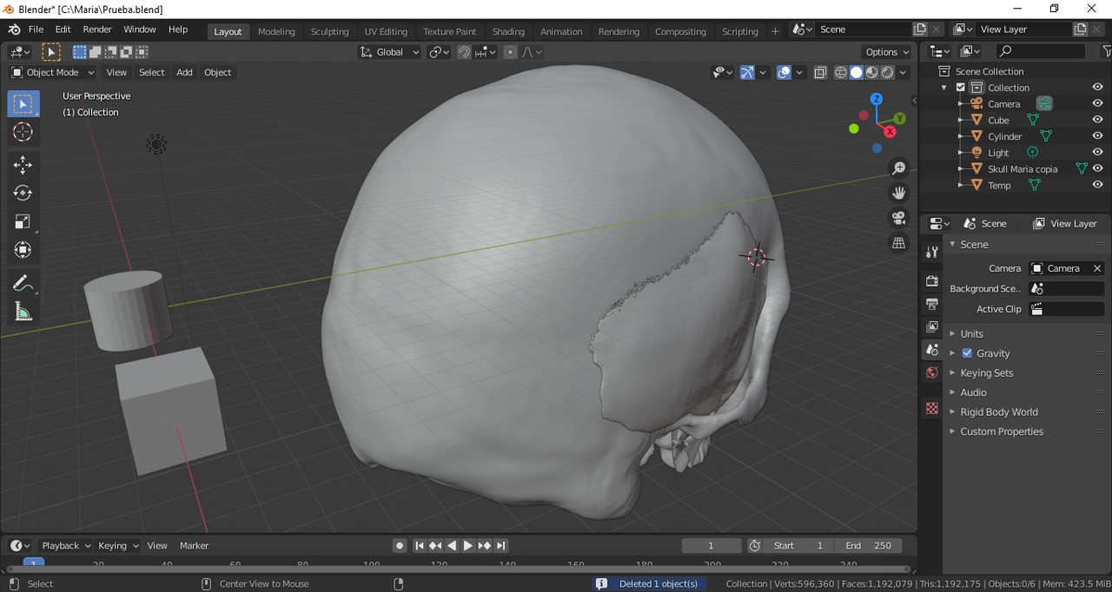Jump to the first frame

419,545
